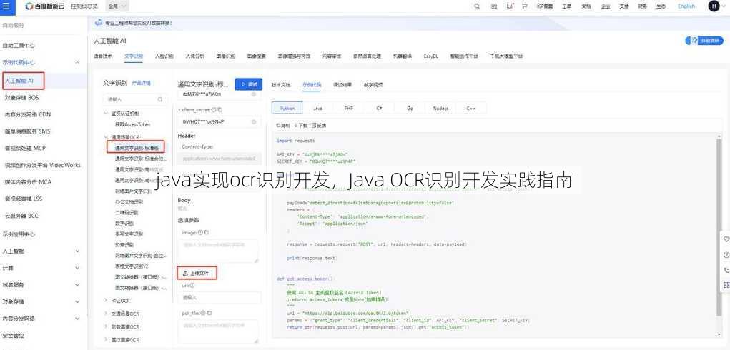Expand the 域名服务 sidebar section
Screen dimensions: 730x350
click(77, 285)
